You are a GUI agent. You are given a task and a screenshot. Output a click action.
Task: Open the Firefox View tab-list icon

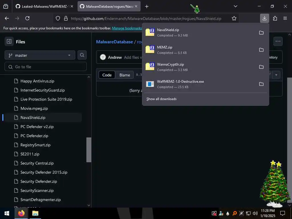click(6, 7)
